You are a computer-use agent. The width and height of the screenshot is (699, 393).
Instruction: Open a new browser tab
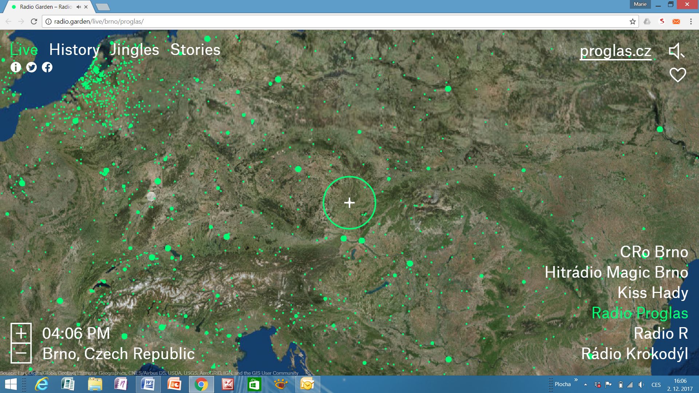coord(102,7)
